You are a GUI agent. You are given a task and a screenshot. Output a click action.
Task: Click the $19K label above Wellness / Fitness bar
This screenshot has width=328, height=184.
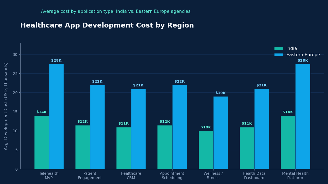[221, 93]
